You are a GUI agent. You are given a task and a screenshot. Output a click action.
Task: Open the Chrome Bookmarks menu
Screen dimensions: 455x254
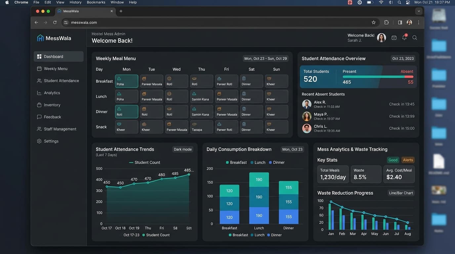pos(96,2)
